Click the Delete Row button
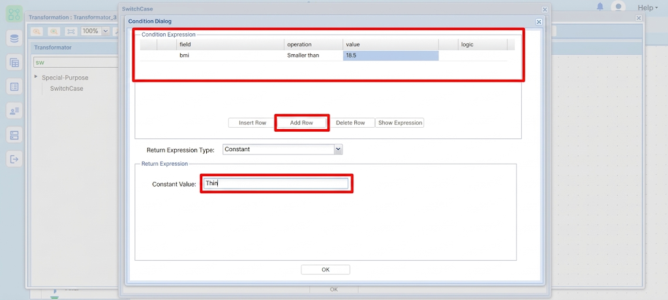The image size is (668, 300). tap(350, 123)
